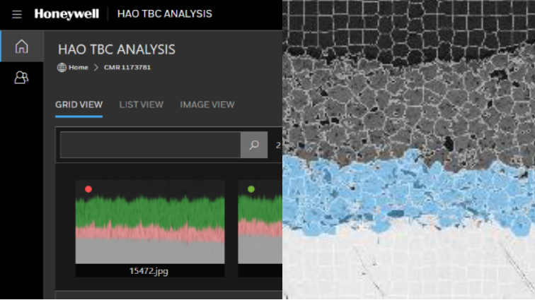Screen dimensions: 535x300
Task: Click the HAO TBC ANALYSIS title in top bar
Action: pos(163,14)
